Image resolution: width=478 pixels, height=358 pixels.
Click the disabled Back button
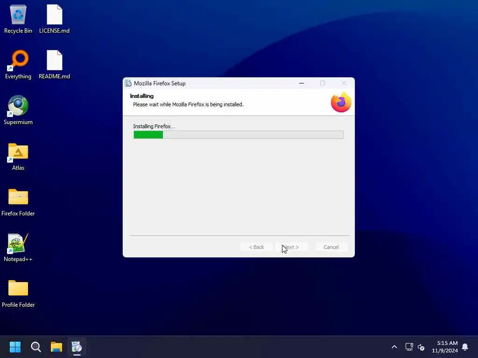(256, 247)
